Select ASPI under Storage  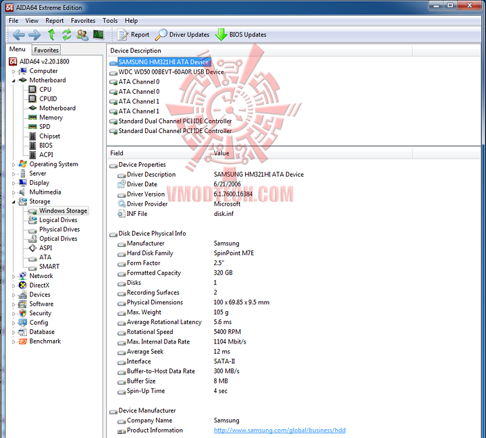46,248
